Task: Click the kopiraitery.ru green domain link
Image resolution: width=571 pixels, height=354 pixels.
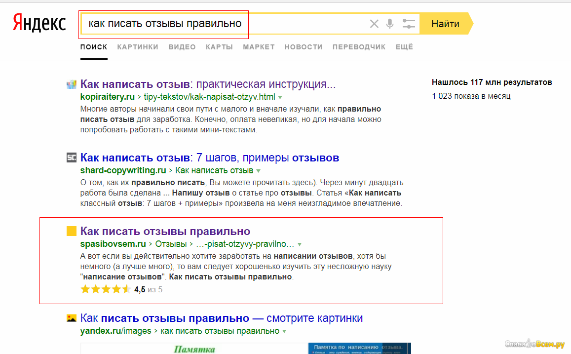Action: pos(108,97)
